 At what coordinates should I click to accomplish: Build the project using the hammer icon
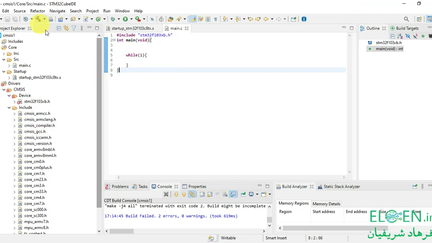(x=38, y=19)
